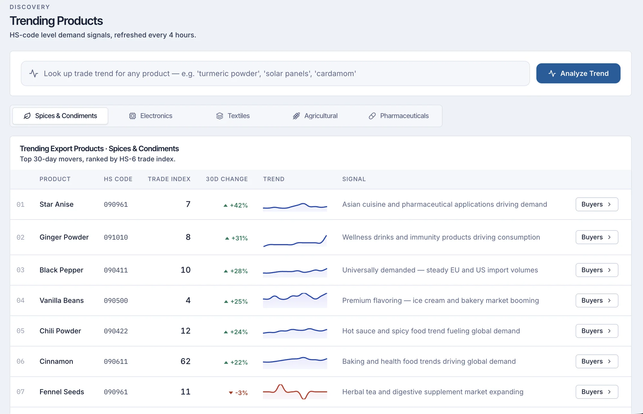The width and height of the screenshot is (643, 414).
Task: Open Buyers for Fennel Seeds
Action: point(597,392)
